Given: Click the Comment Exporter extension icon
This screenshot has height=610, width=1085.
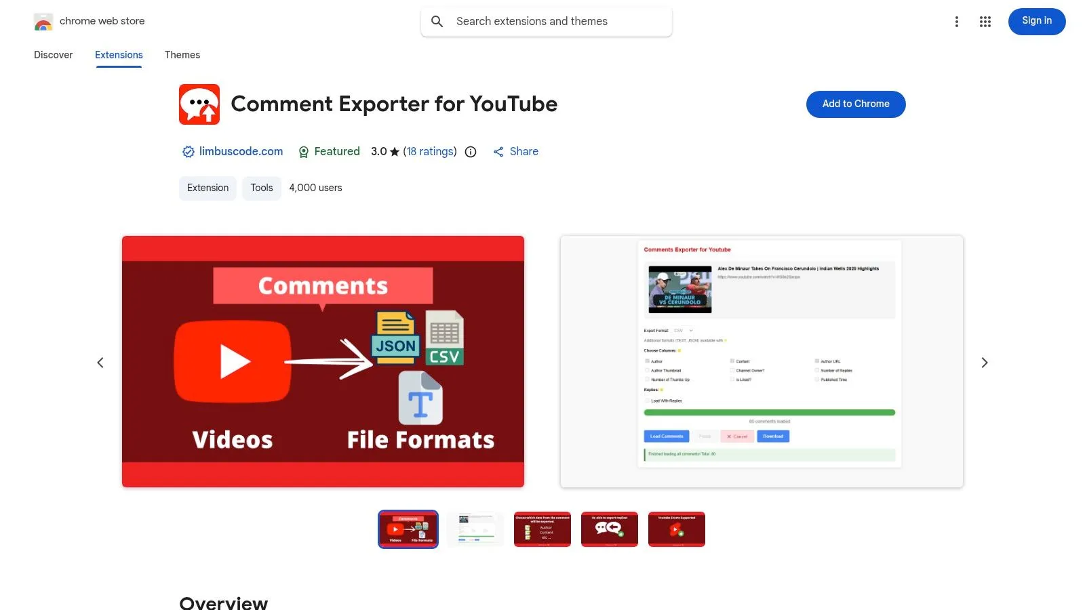Looking at the screenshot, I should 199,104.
